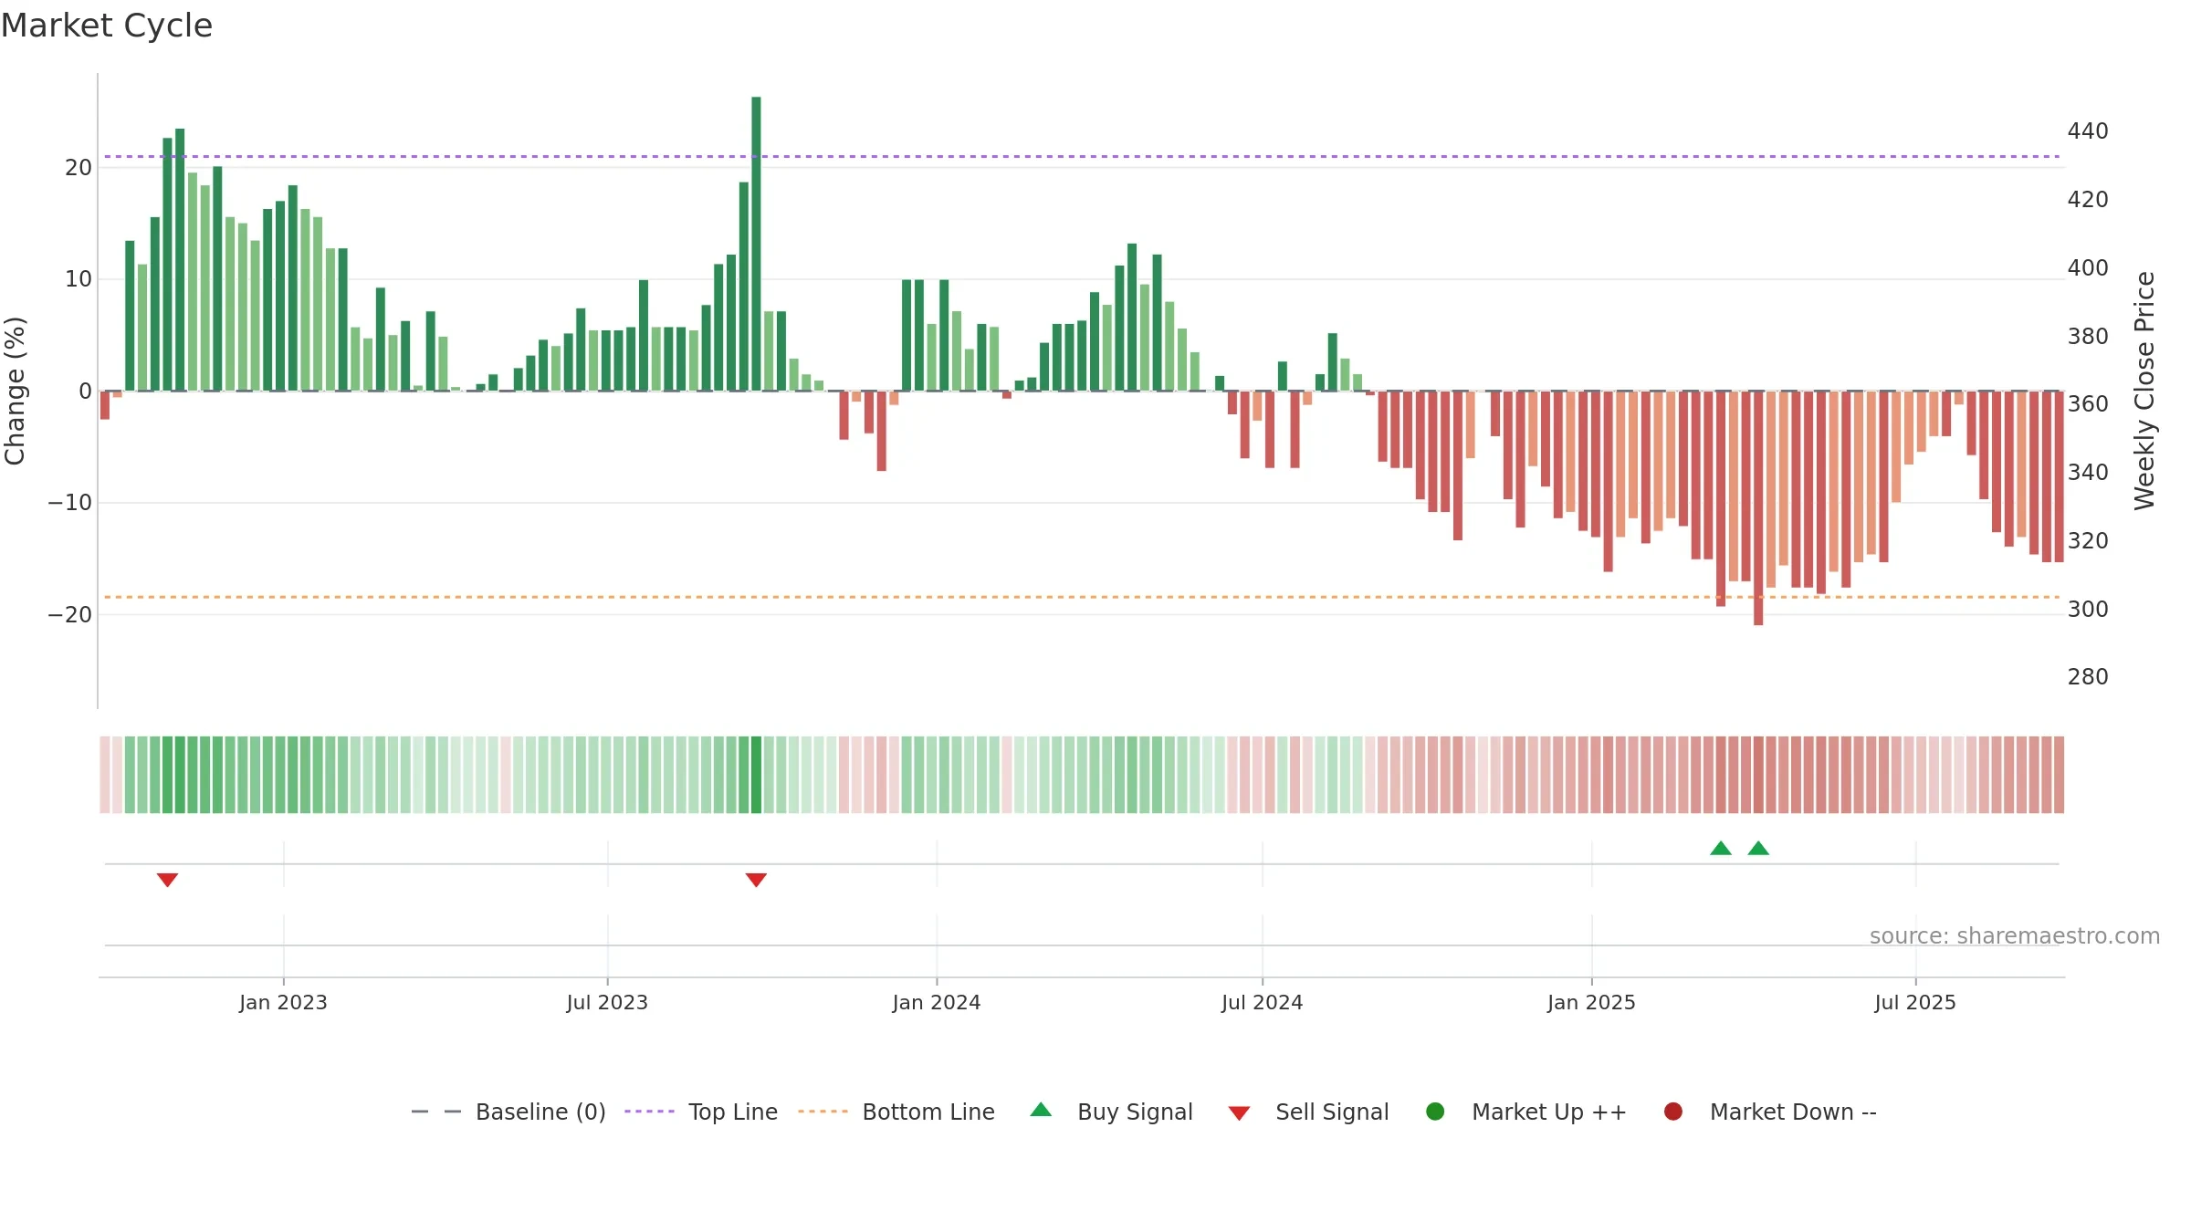Click the Weekly Close Price axis title
Screen dimensions: 2191x1232
(2144, 391)
